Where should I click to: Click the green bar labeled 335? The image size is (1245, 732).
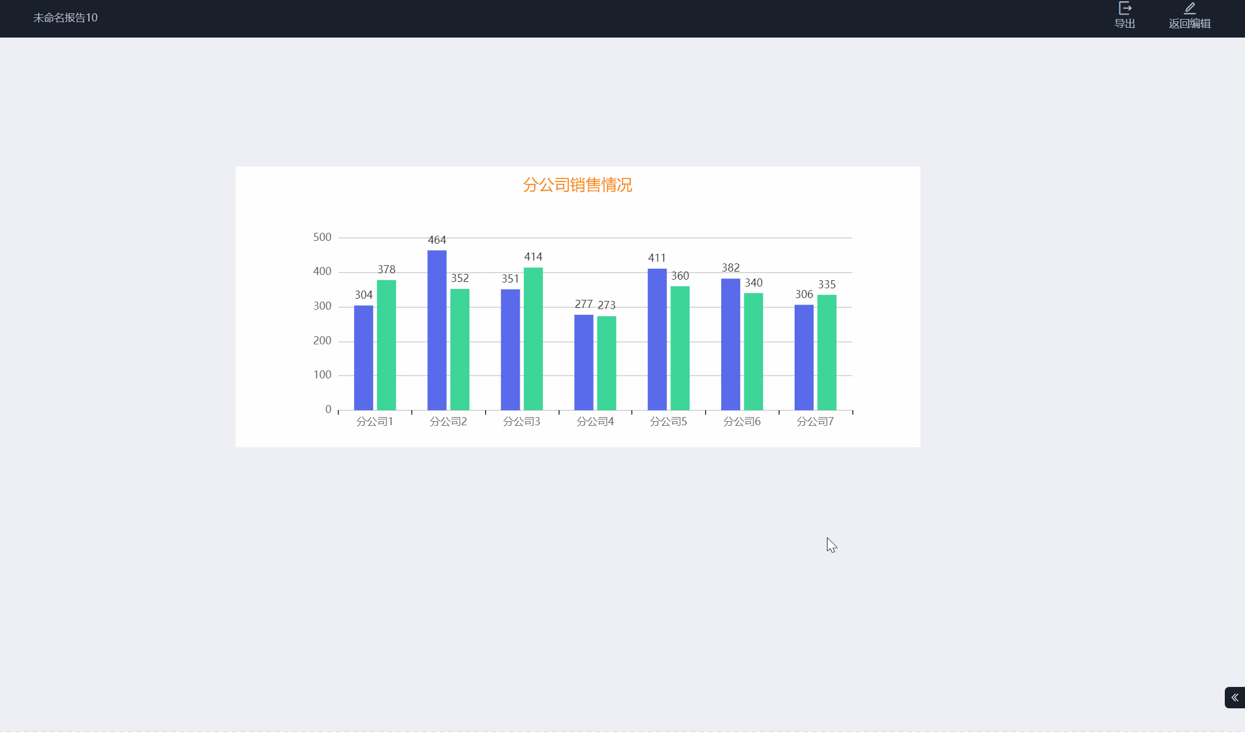(827, 352)
